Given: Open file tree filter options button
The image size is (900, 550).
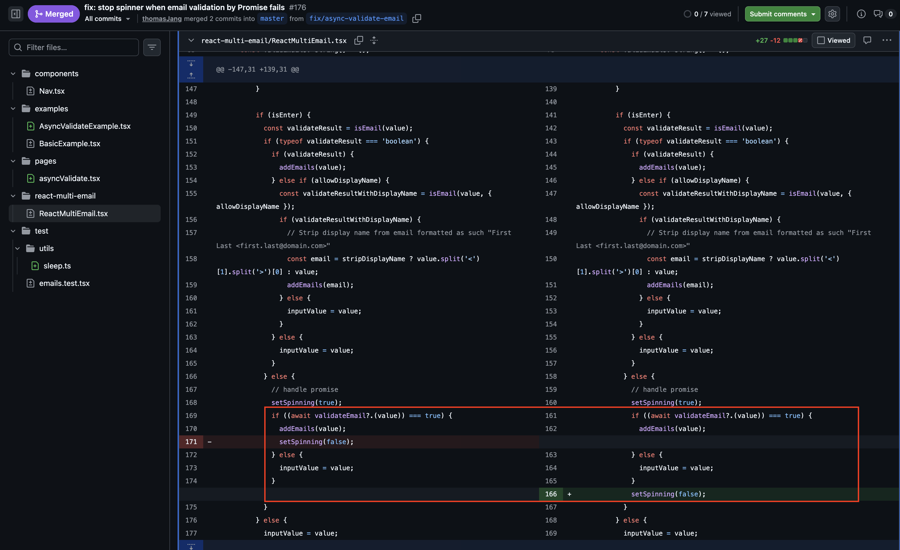Looking at the screenshot, I should point(151,47).
